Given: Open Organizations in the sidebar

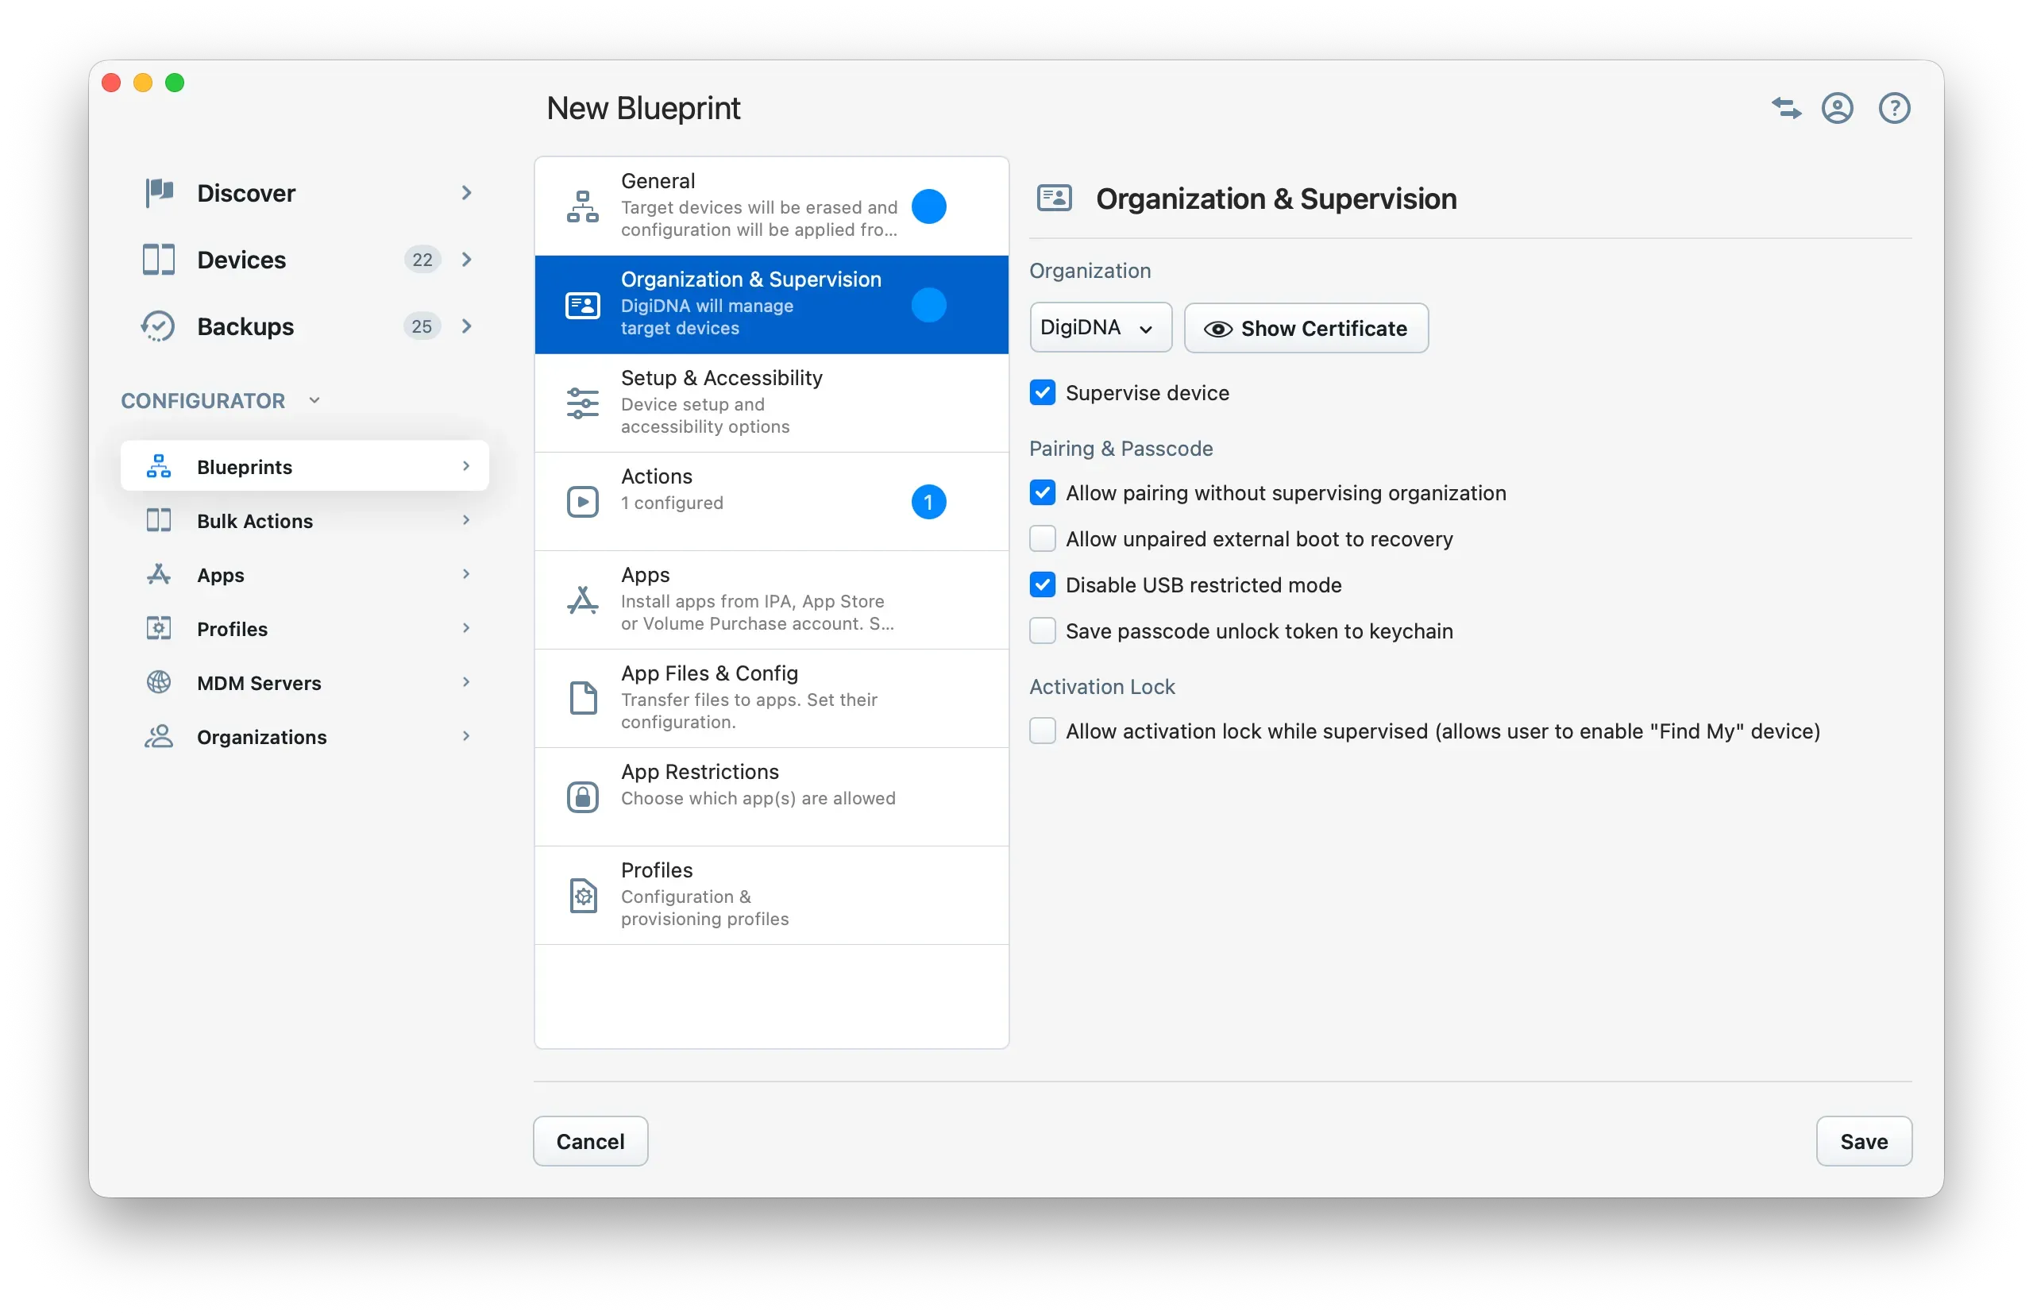Looking at the screenshot, I should coord(304,736).
